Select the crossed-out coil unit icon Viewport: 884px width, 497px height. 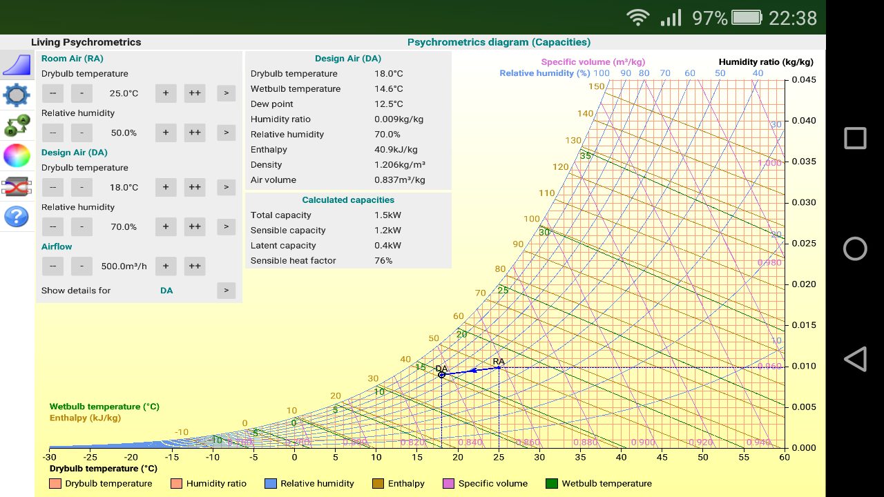coord(17,186)
